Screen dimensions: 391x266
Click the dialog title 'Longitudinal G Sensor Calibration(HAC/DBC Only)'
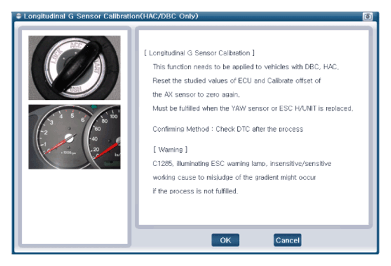click(x=111, y=16)
